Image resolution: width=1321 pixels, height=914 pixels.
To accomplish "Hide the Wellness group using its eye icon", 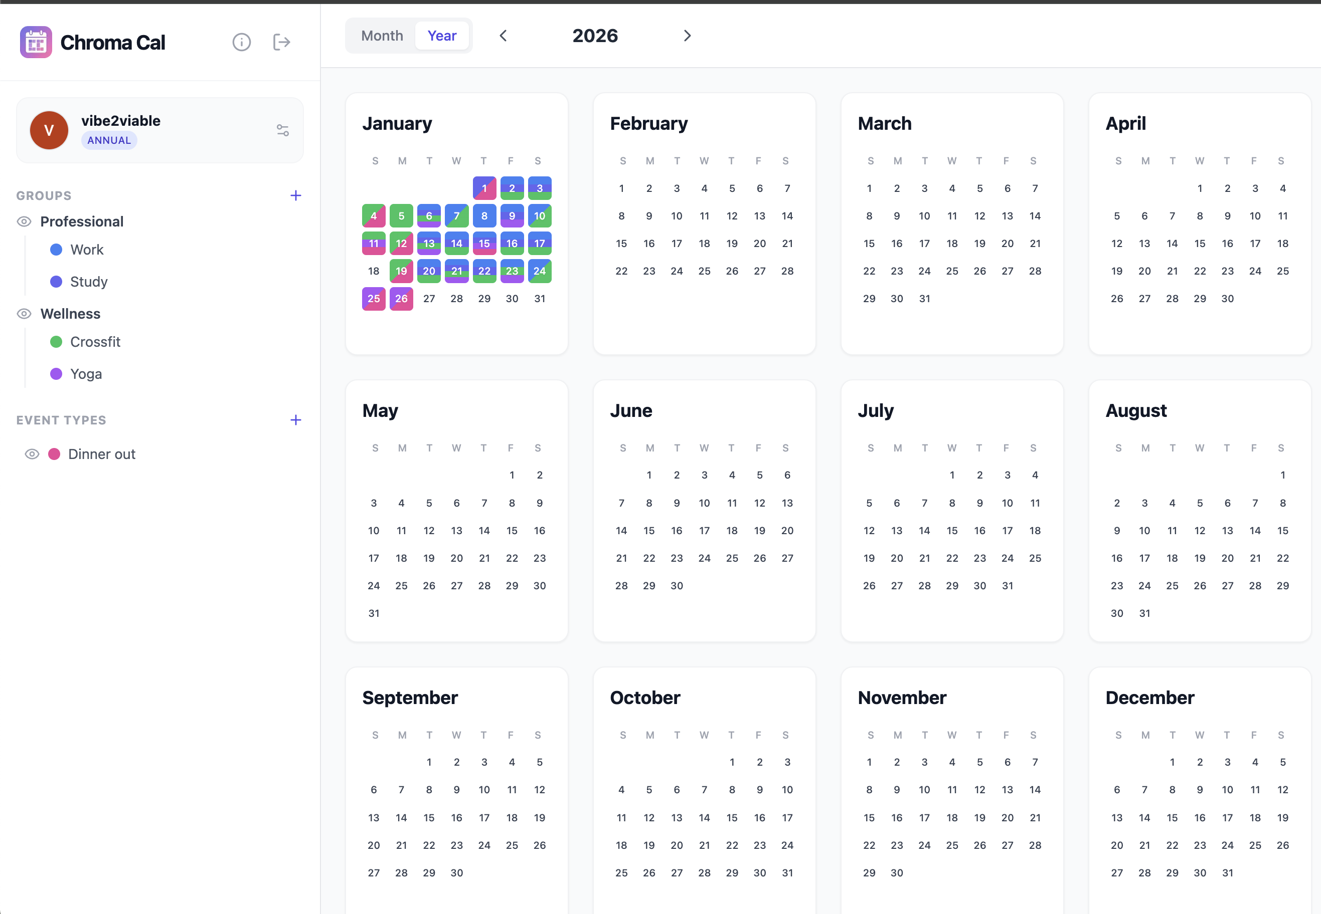I will (x=24, y=313).
